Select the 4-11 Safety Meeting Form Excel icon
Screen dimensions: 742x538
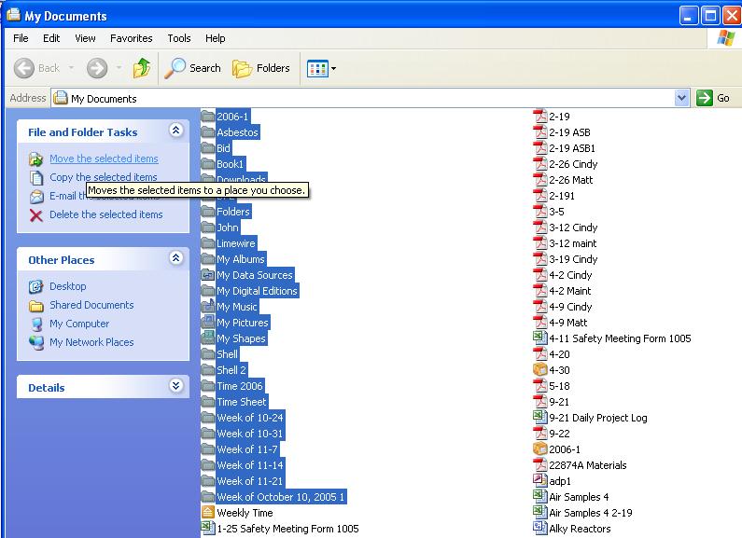pyautogui.click(x=540, y=338)
